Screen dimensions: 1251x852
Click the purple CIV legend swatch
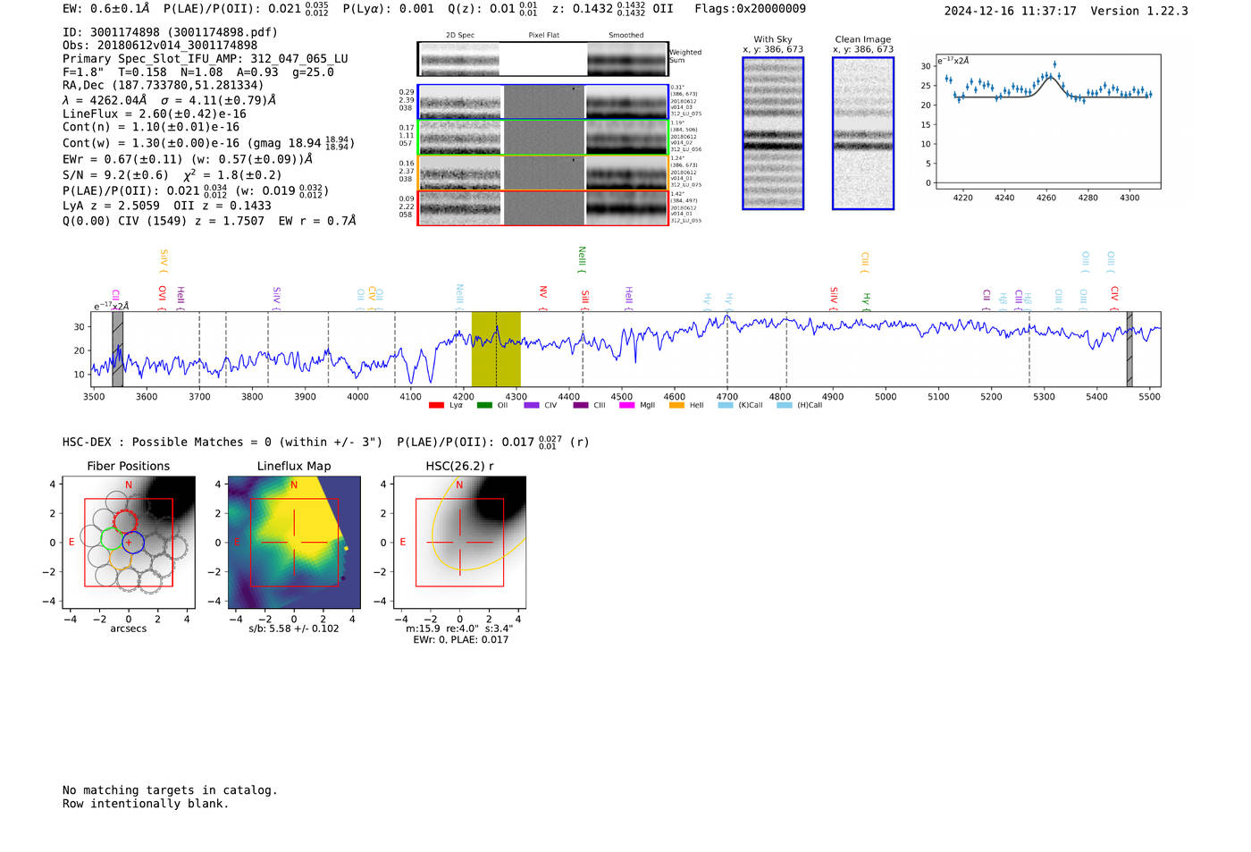pyautogui.click(x=532, y=406)
